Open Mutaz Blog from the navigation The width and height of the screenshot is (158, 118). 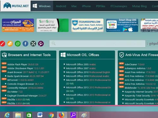pyautogui.click(x=139, y=6)
